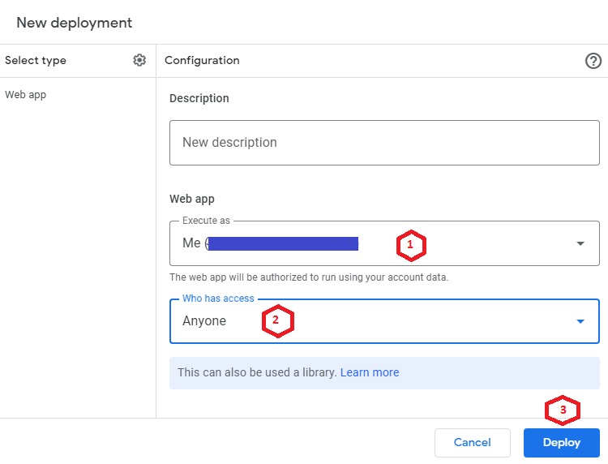This screenshot has height=464, width=608.
Task: Click the blue redacted email bar
Action: coord(282,243)
